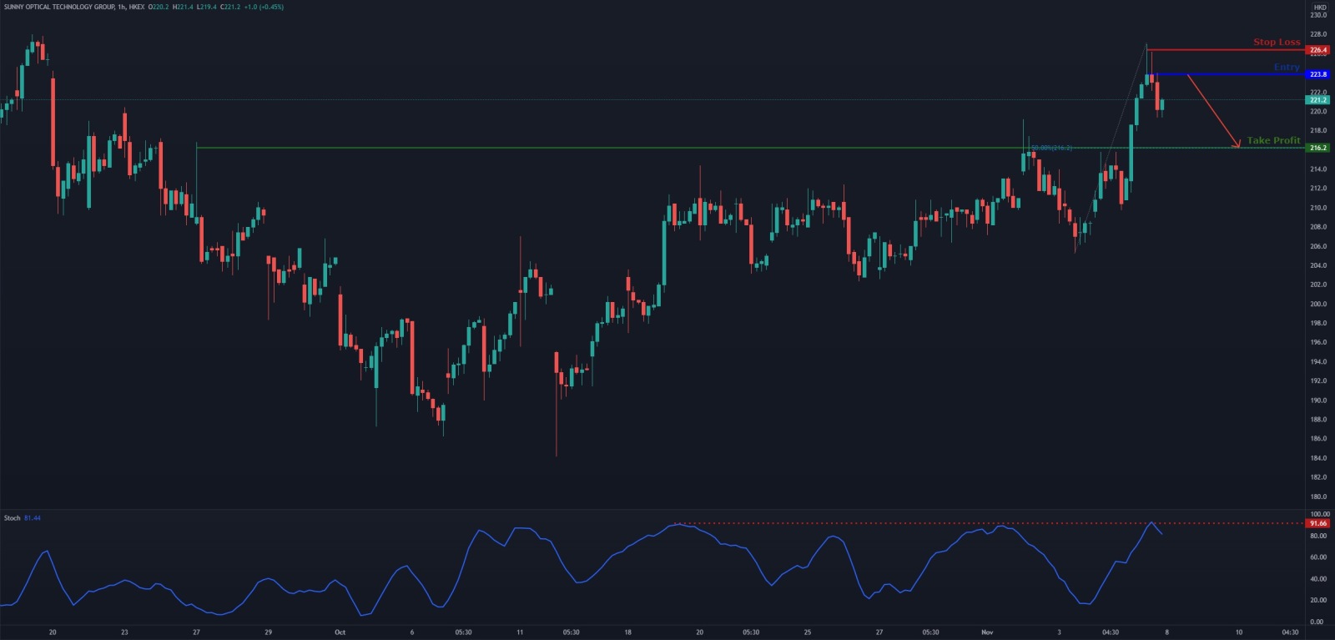The height and width of the screenshot is (640, 1335).
Task: Click 40.00 on the Stoch axis
Action: click(1318, 579)
